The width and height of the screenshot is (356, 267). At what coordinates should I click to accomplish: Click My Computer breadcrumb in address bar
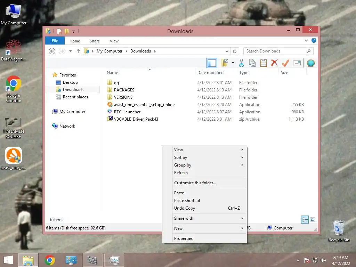[x=110, y=51]
